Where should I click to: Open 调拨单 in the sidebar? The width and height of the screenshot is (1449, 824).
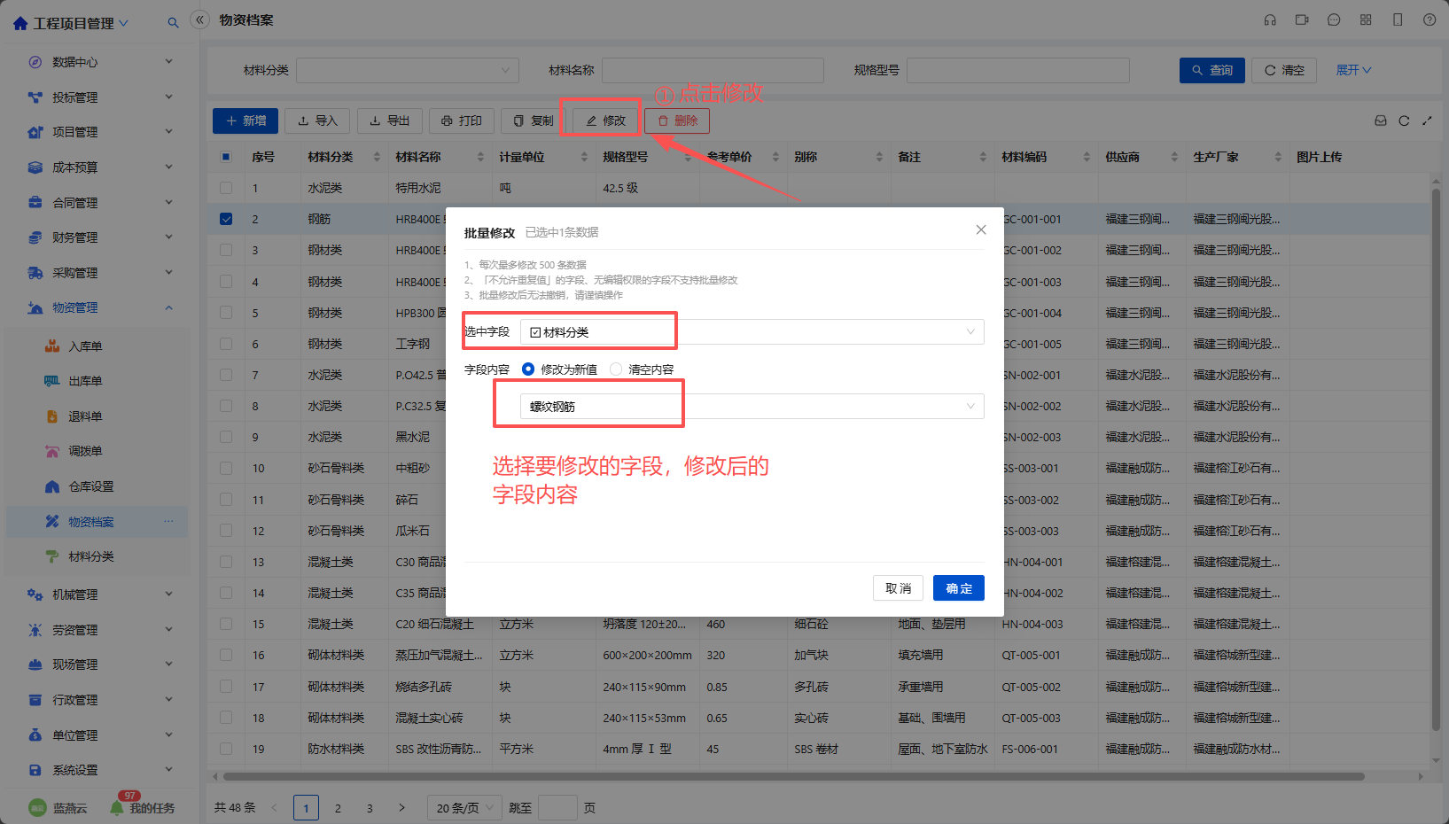click(85, 451)
